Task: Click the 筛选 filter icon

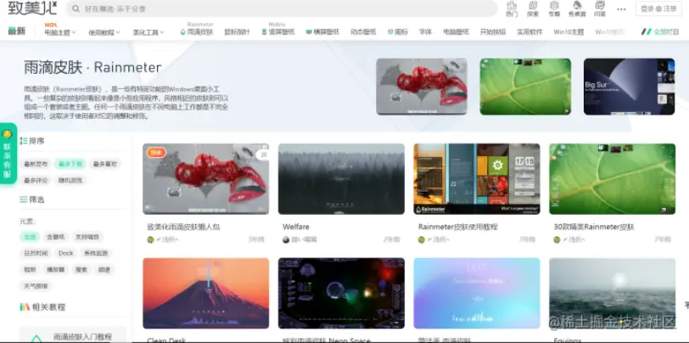Action: click(24, 200)
